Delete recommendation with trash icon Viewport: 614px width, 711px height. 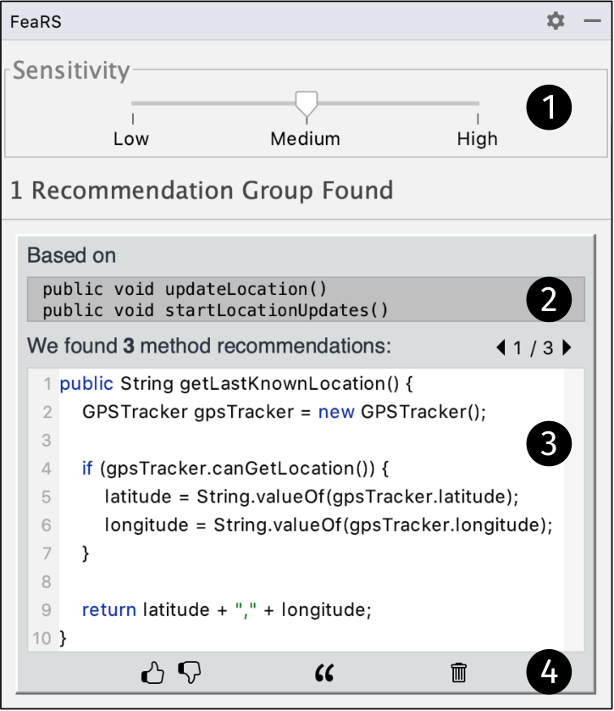(x=458, y=673)
